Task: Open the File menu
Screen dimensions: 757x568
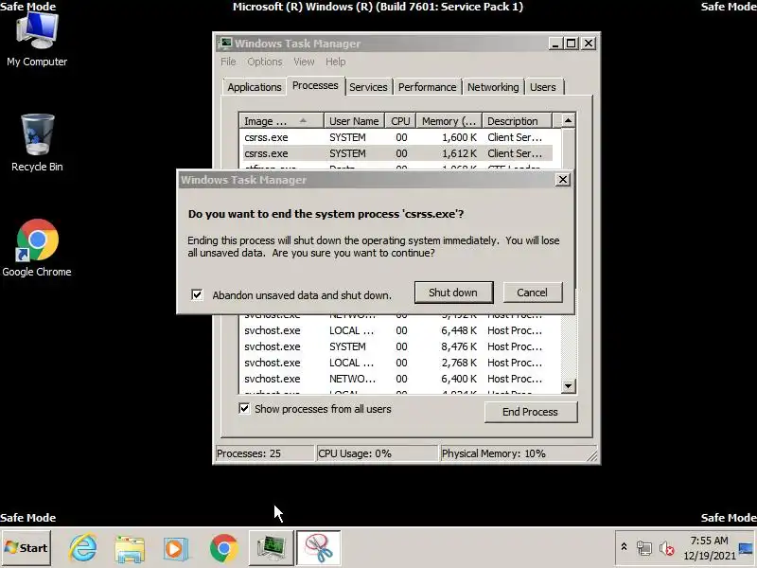Action: tap(228, 62)
